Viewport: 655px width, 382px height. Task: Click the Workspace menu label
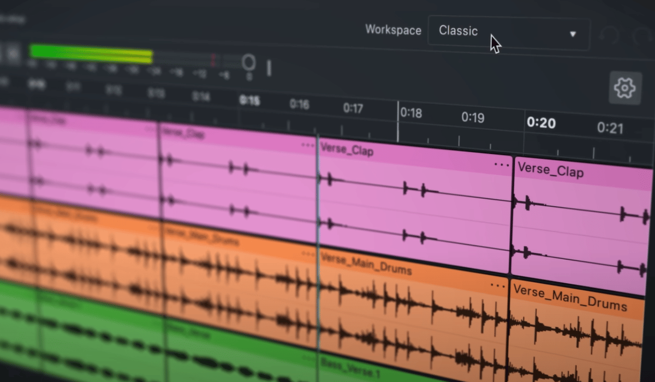pyautogui.click(x=392, y=31)
